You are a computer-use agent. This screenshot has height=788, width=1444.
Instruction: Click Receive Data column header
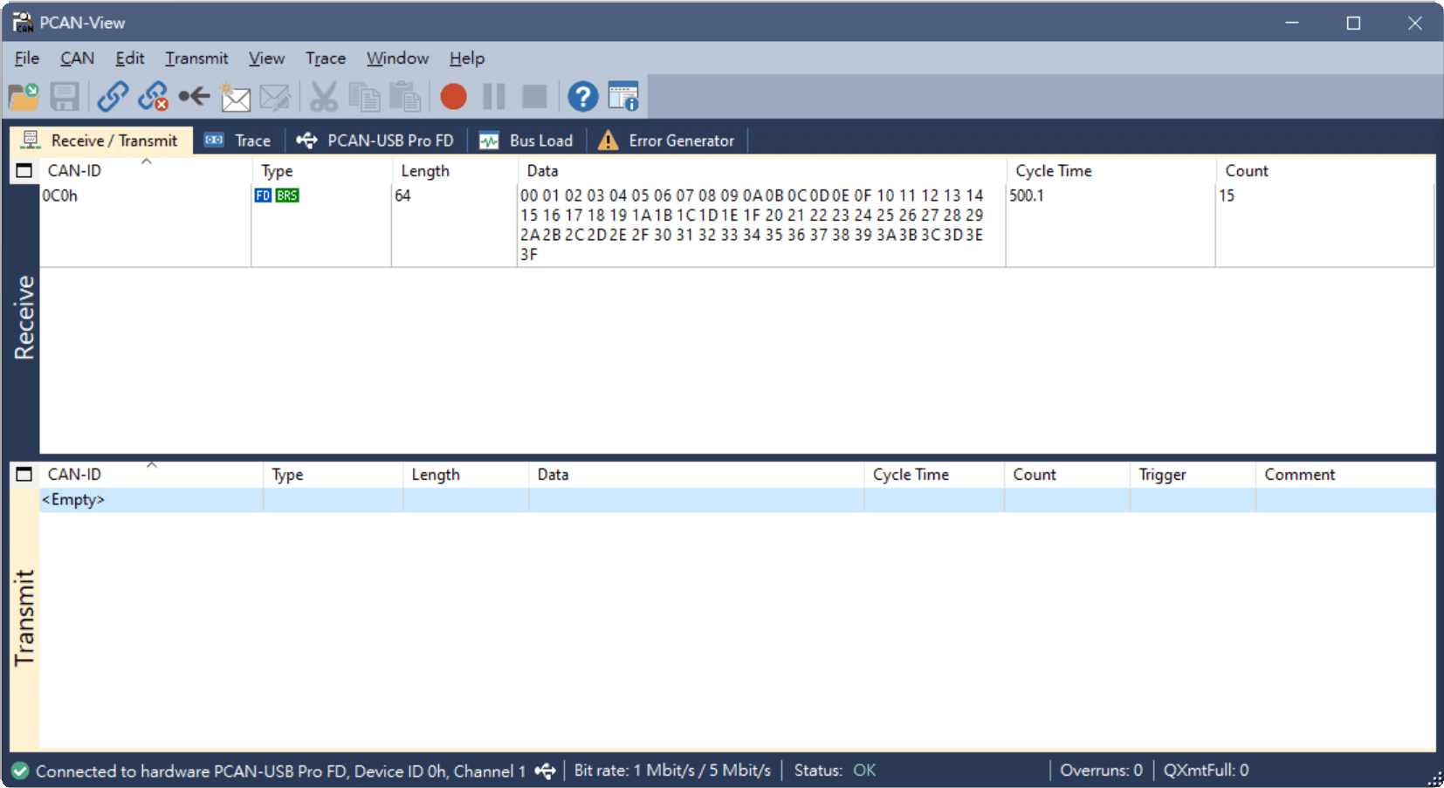click(761, 171)
